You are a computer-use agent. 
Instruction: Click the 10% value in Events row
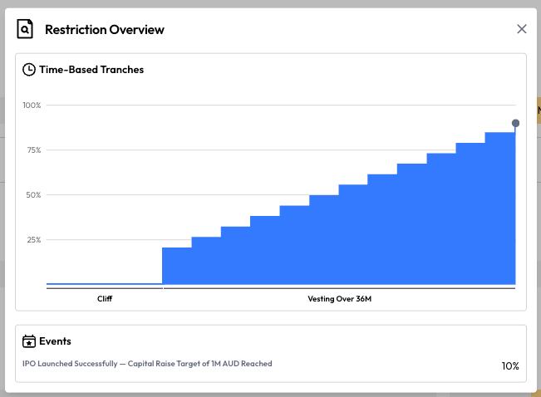pyautogui.click(x=510, y=366)
